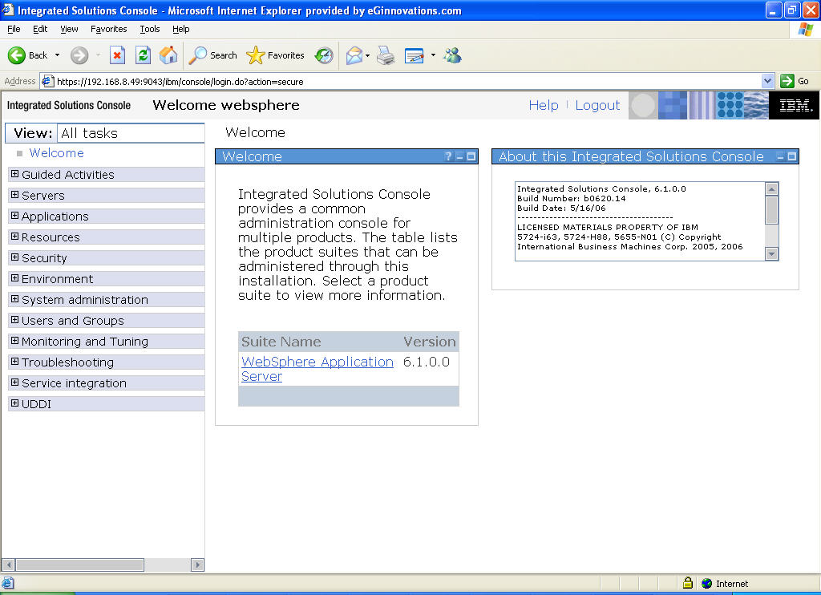This screenshot has width=821, height=595.
Task: Click the Build Number: b0620.14 text
Action: coord(571,199)
